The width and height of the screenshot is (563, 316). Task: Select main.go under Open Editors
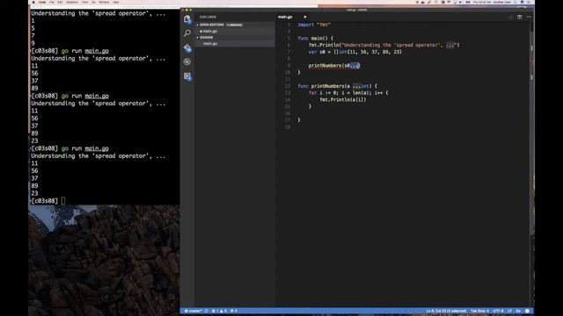pos(235,32)
